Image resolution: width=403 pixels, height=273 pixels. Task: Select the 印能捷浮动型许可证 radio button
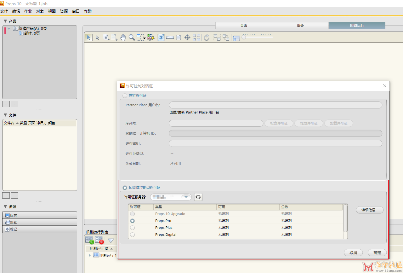(x=125, y=188)
